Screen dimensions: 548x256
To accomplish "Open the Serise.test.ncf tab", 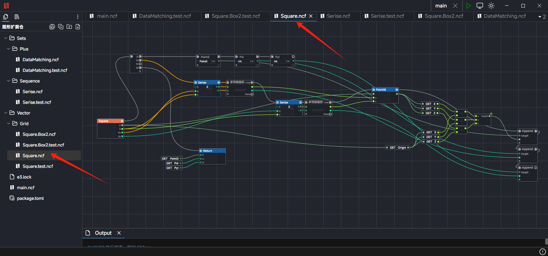I will click(x=387, y=16).
